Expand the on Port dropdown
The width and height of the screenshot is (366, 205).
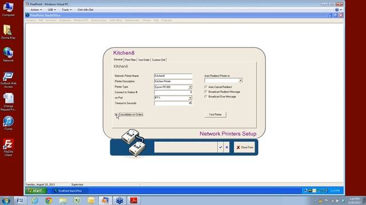tap(190, 98)
